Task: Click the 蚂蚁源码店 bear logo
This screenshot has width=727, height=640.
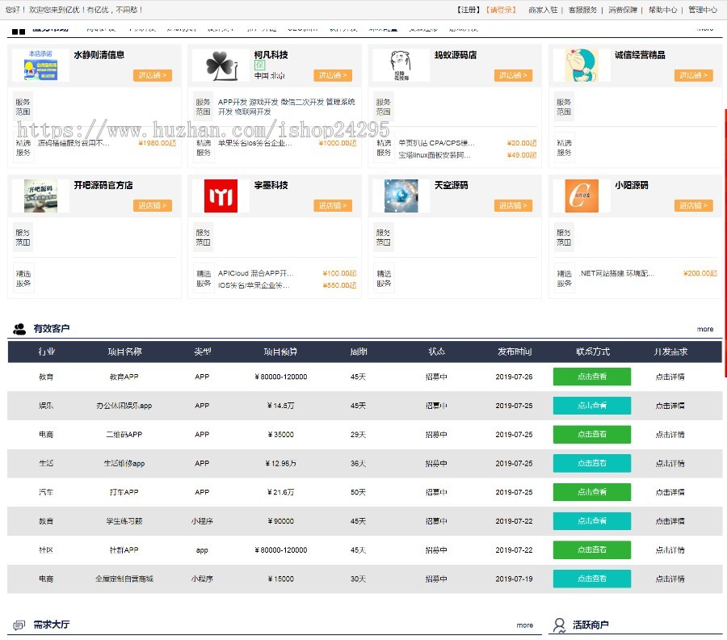Action: 399,65
